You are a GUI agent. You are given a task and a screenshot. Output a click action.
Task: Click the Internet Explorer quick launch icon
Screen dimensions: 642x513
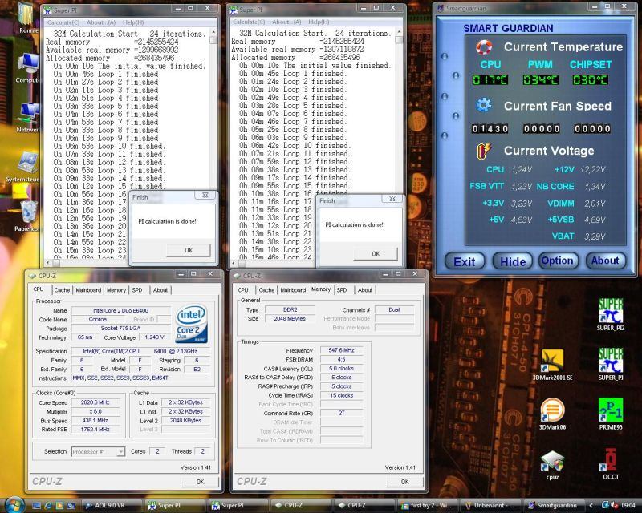coord(48,506)
